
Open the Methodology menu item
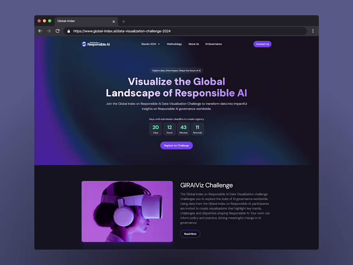point(174,44)
